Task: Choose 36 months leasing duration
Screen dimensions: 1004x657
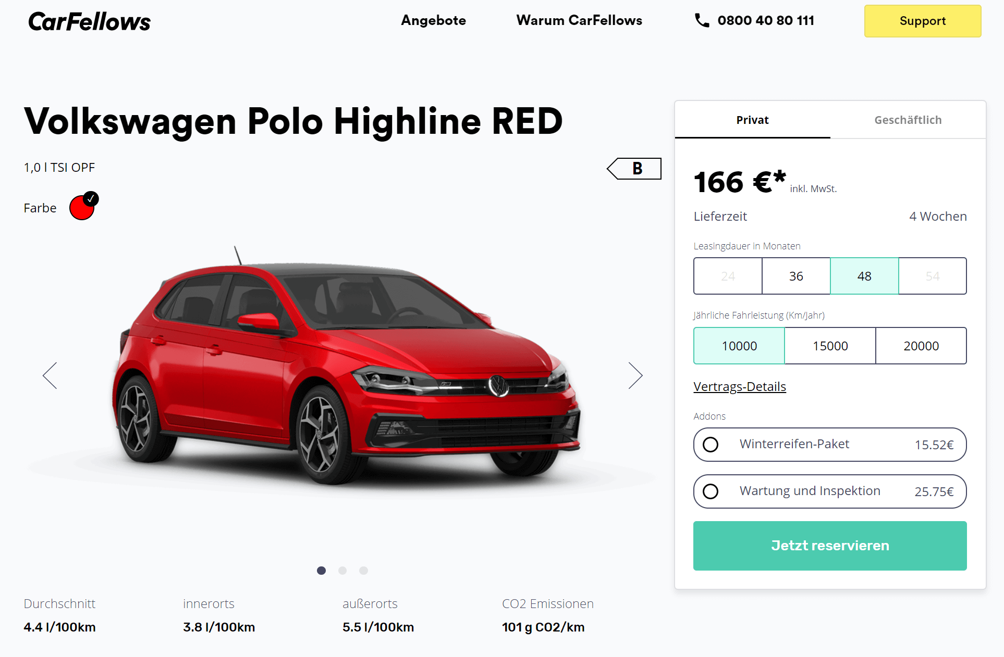Action: (796, 276)
